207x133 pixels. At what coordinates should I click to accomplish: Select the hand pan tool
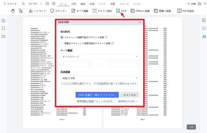tap(13, 11)
